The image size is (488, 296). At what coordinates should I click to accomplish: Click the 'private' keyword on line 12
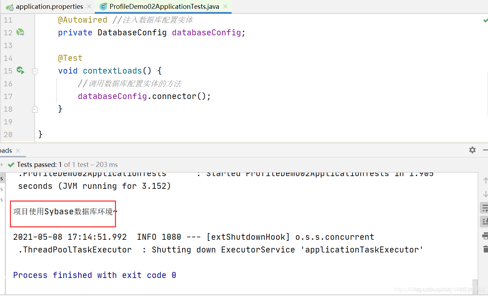pos(75,33)
